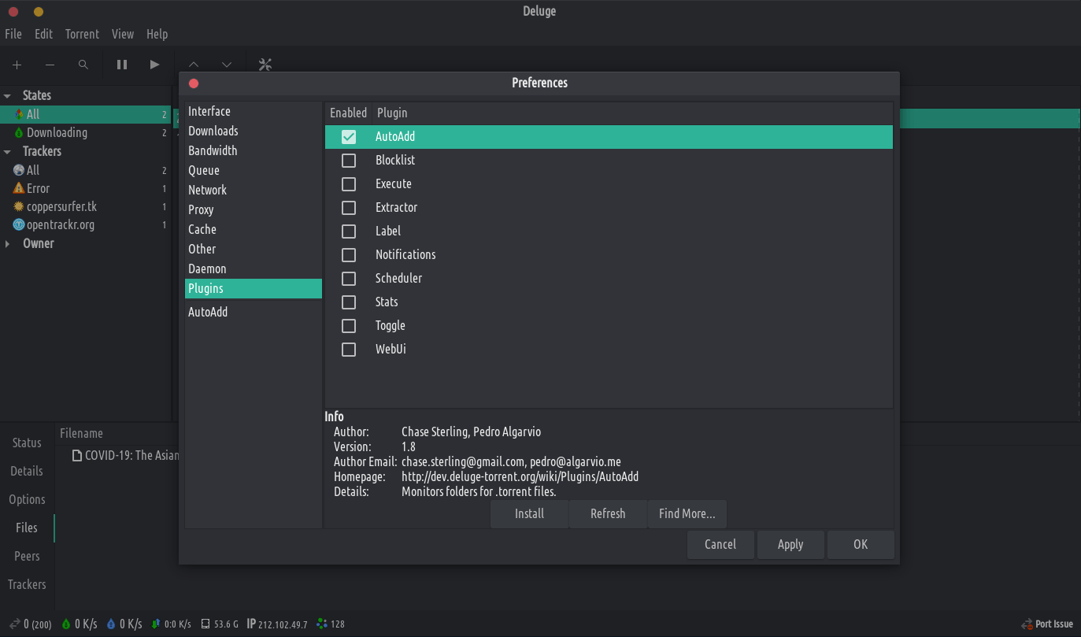1081x637 pixels.
Task: Enable the Stats plugin checkbox
Action: [349, 302]
